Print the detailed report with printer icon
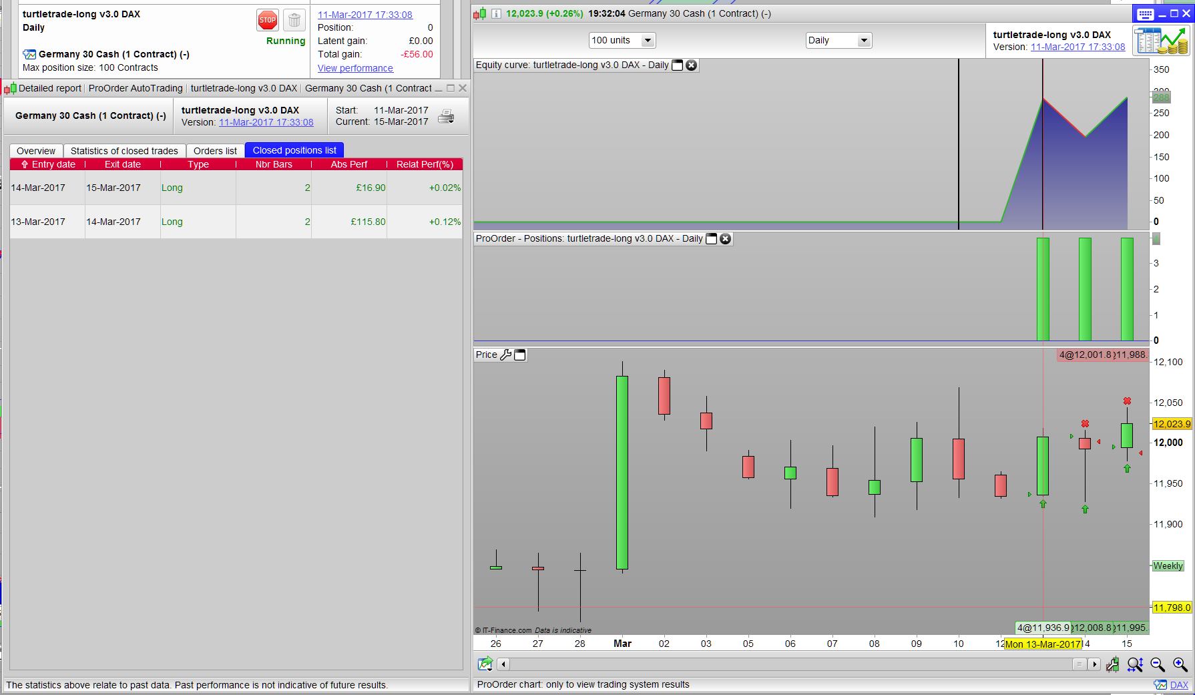This screenshot has height=695, width=1195. 446,117
